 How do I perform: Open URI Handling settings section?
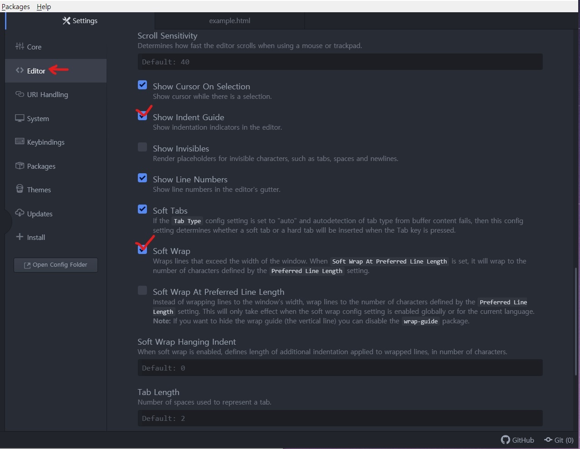coord(56,94)
